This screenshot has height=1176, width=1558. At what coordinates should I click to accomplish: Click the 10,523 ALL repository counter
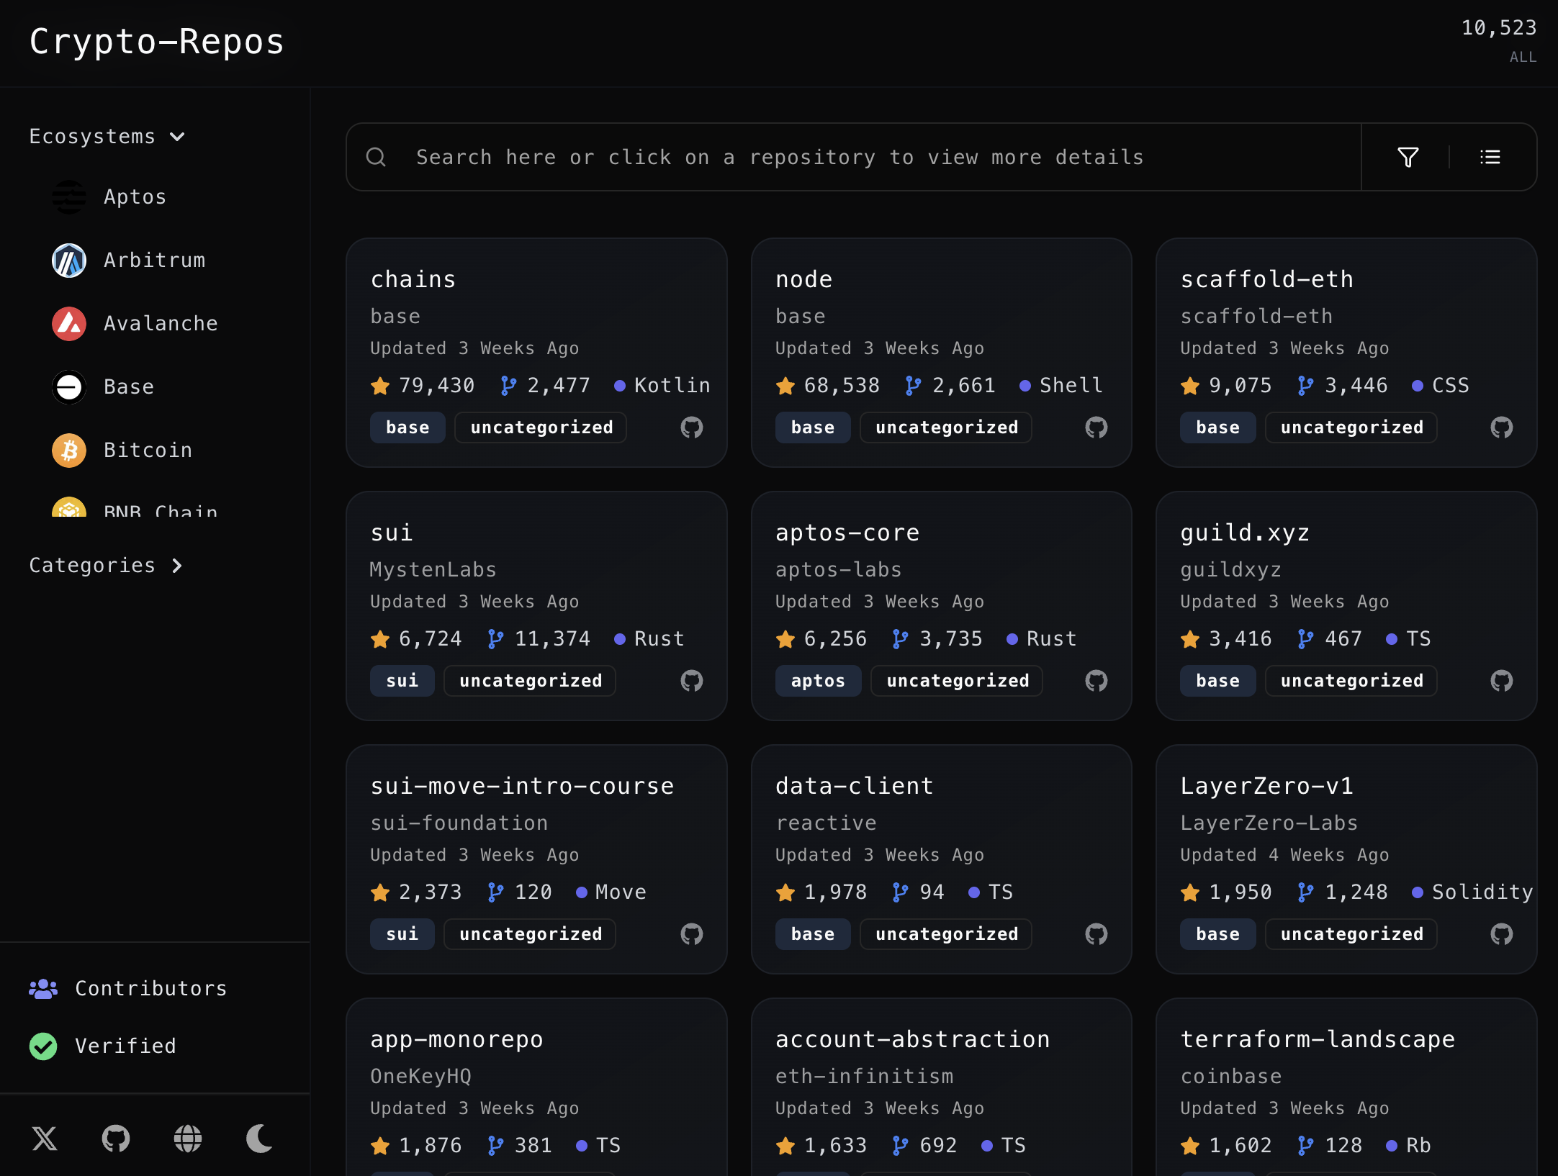(x=1499, y=40)
